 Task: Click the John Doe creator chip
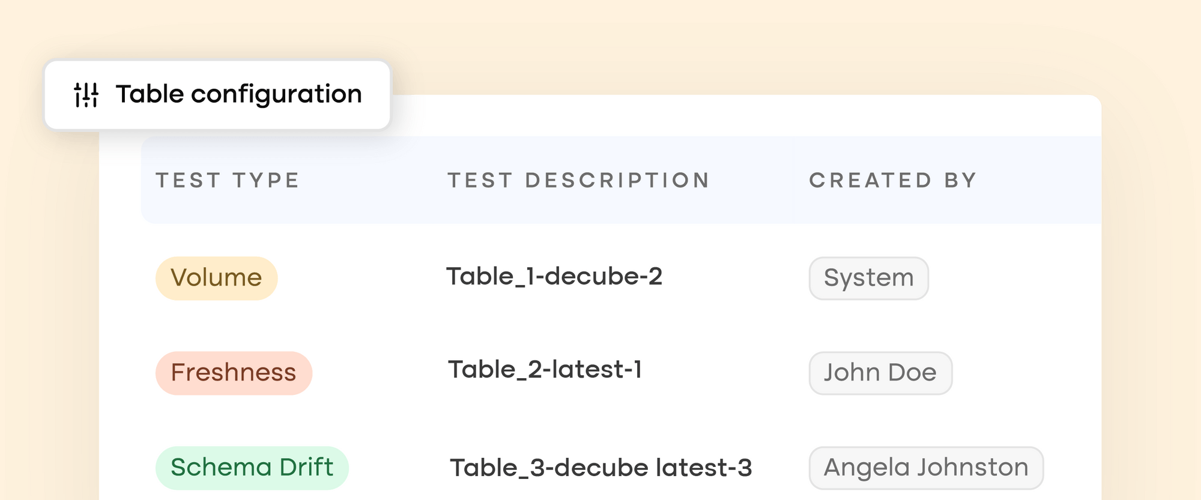[880, 373]
